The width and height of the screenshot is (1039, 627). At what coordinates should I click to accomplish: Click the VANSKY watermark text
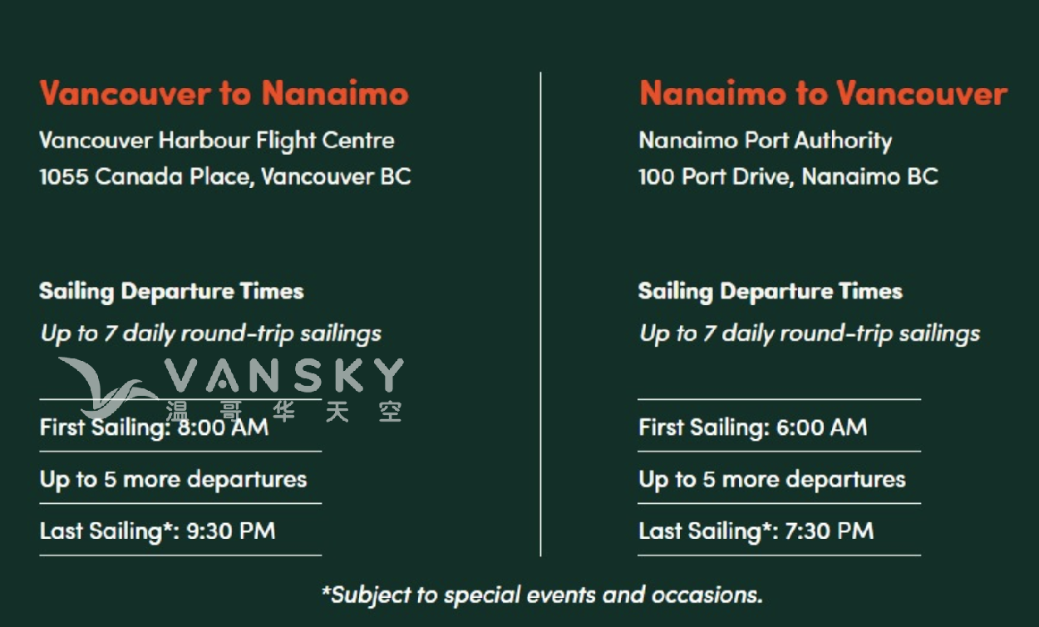pyautogui.click(x=284, y=377)
